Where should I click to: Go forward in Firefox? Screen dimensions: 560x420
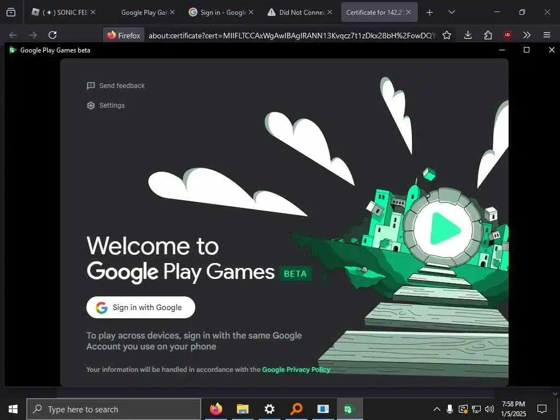click(33, 35)
